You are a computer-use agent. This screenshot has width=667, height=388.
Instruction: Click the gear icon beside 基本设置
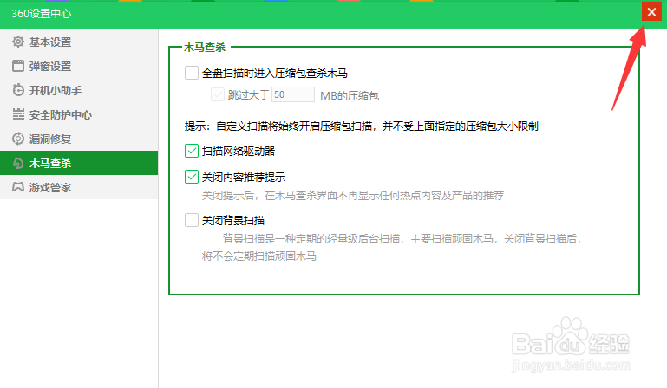(x=18, y=42)
